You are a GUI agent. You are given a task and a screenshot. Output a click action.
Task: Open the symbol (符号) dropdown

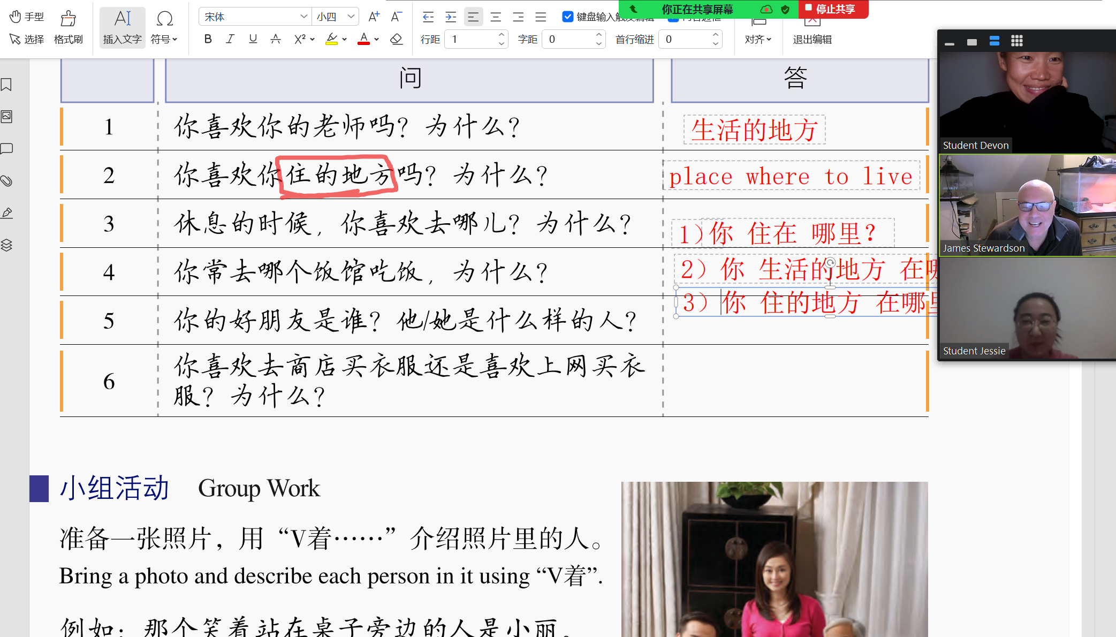click(x=164, y=28)
